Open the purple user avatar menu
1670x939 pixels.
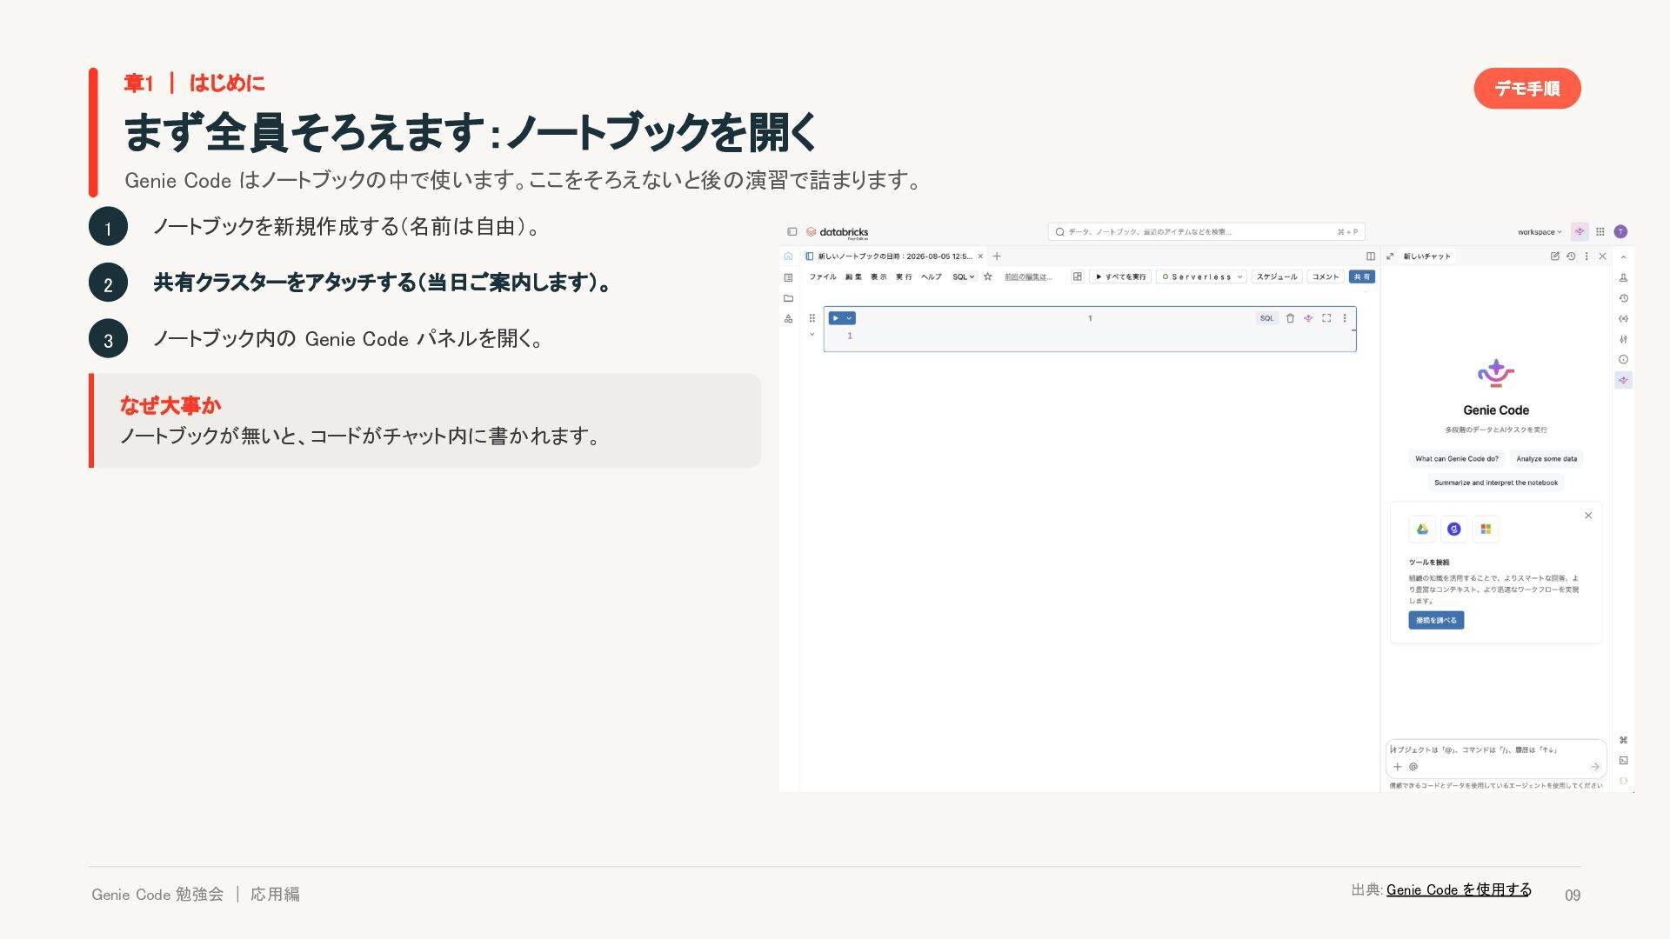(x=1620, y=232)
